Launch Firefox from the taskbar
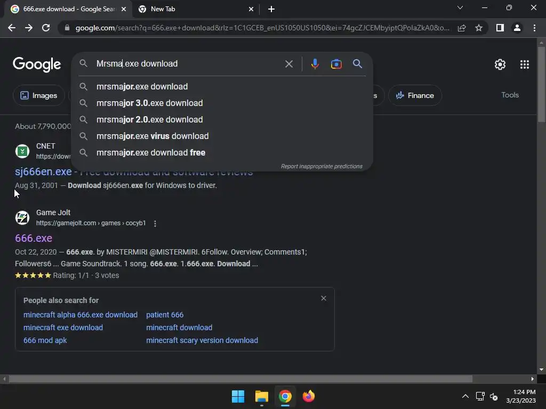This screenshot has height=409, width=546. pyautogui.click(x=308, y=396)
